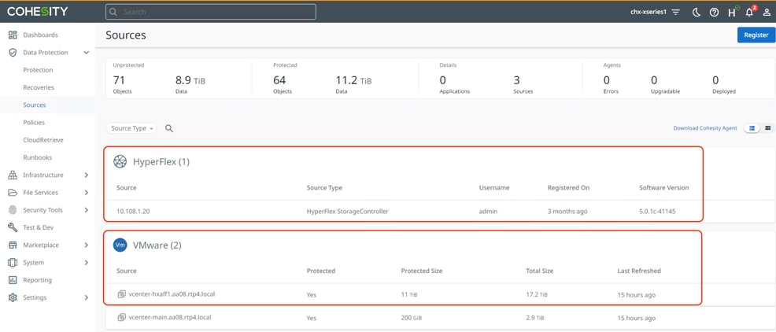Open cluster selector filter icon next to chx-xseries1

click(x=675, y=12)
